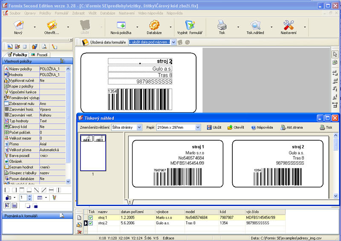Screen dimensions: 341x241
Task: Toggle Tisk checkbox for stroj 2 row
Action: (91, 223)
